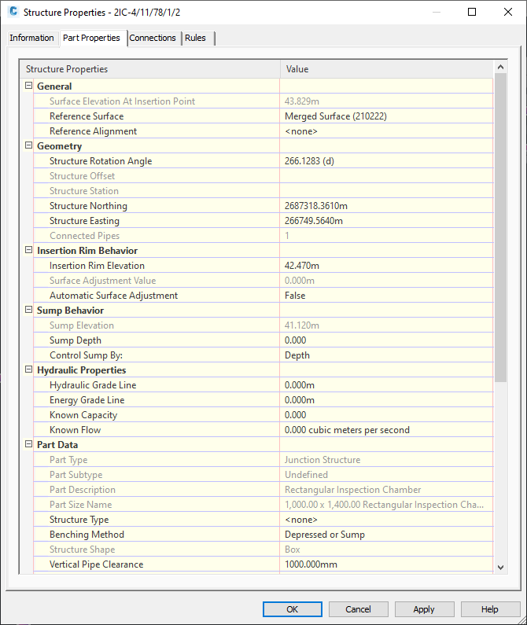Click the Box structure shape value

tap(293, 550)
